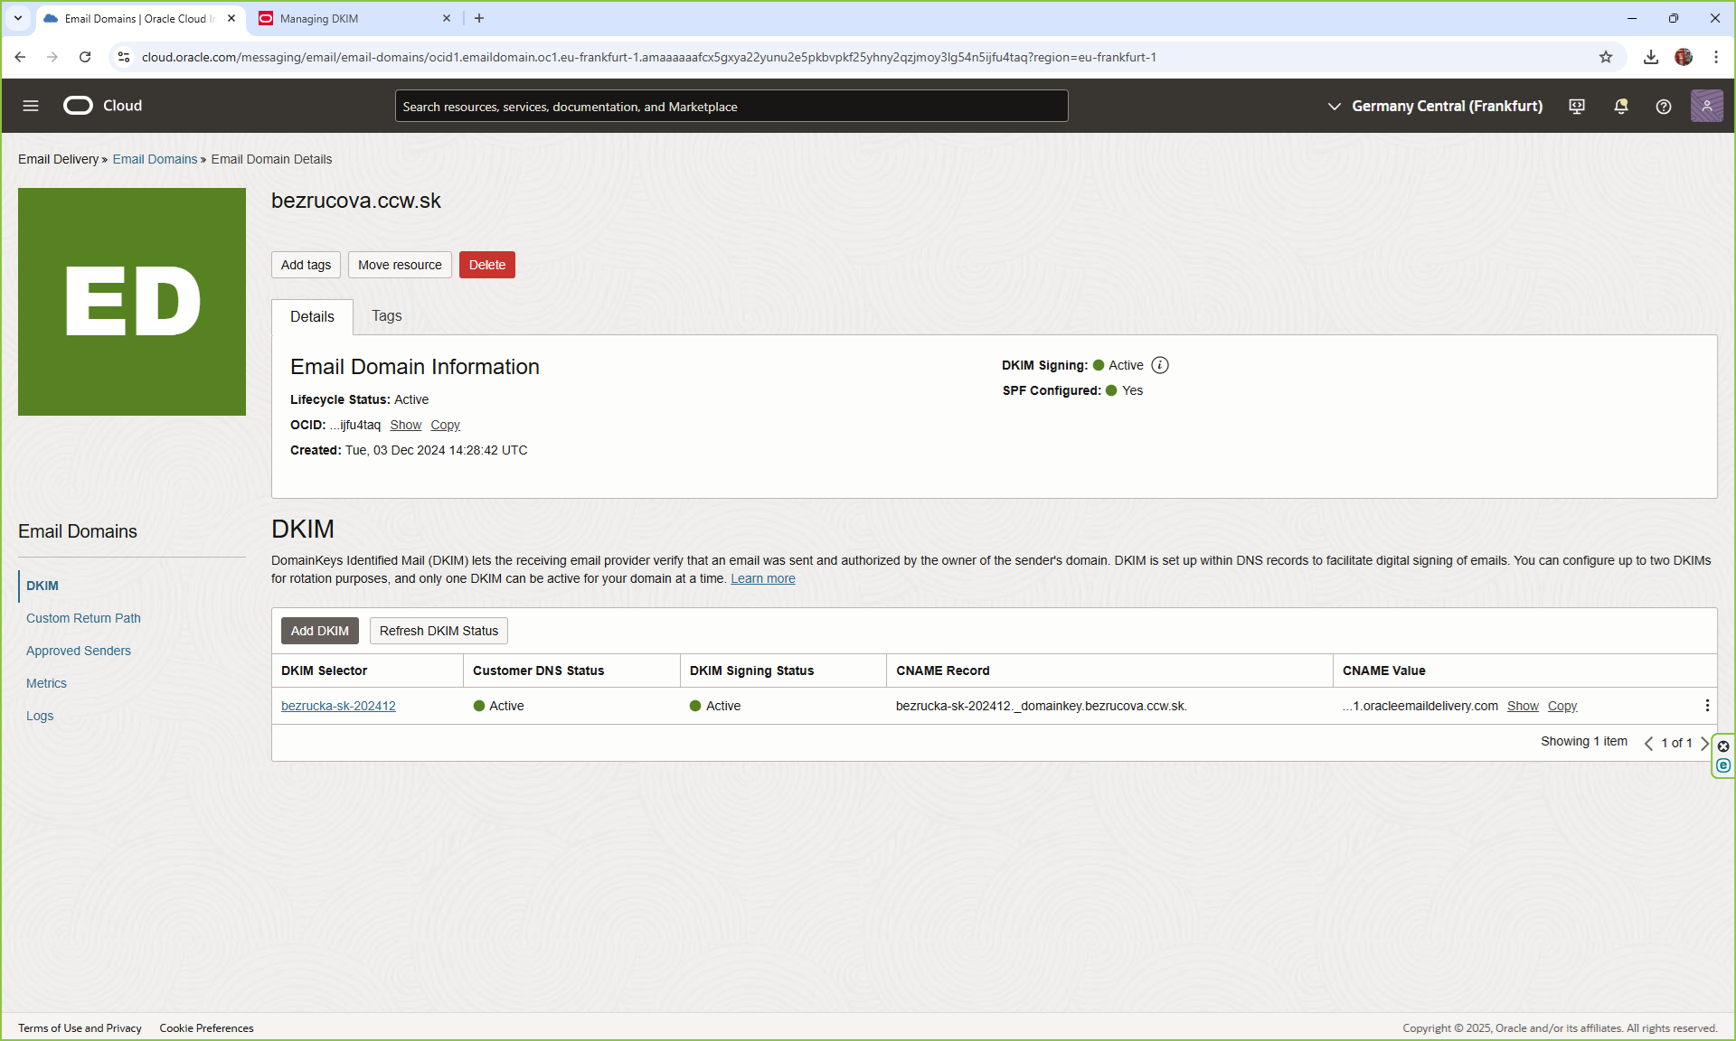Click the browser address bar URL
Viewport: 1736px width, 1041px height.
648,57
